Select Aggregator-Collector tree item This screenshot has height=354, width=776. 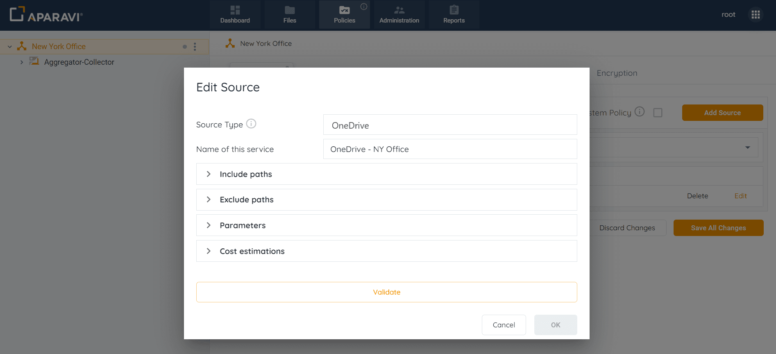(79, 62)
